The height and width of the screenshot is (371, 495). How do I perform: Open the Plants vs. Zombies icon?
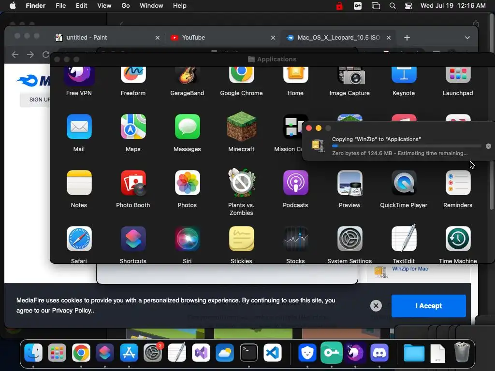click(242, 182)
